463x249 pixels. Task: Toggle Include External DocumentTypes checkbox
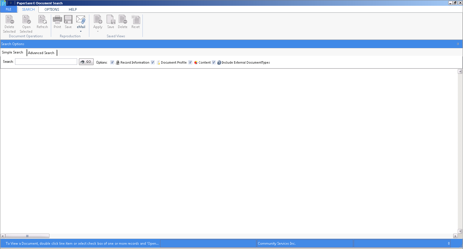(214, 62)
